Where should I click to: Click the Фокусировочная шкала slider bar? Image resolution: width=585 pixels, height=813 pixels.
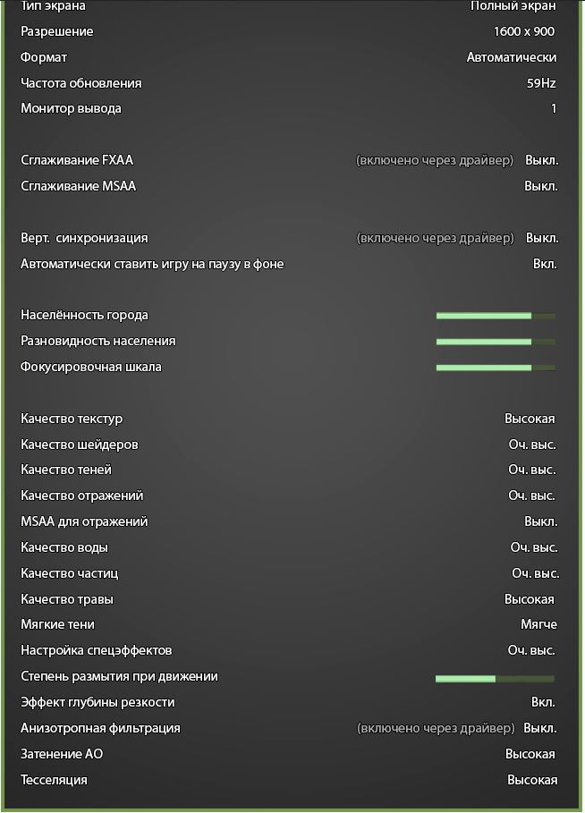pyautogui.click(x=496, y=368)
